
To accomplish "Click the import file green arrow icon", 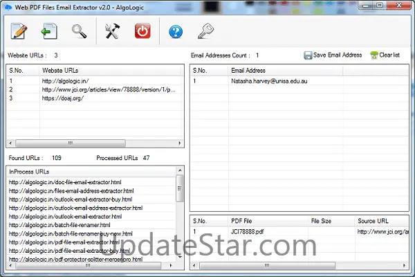I will pos(49,31).
